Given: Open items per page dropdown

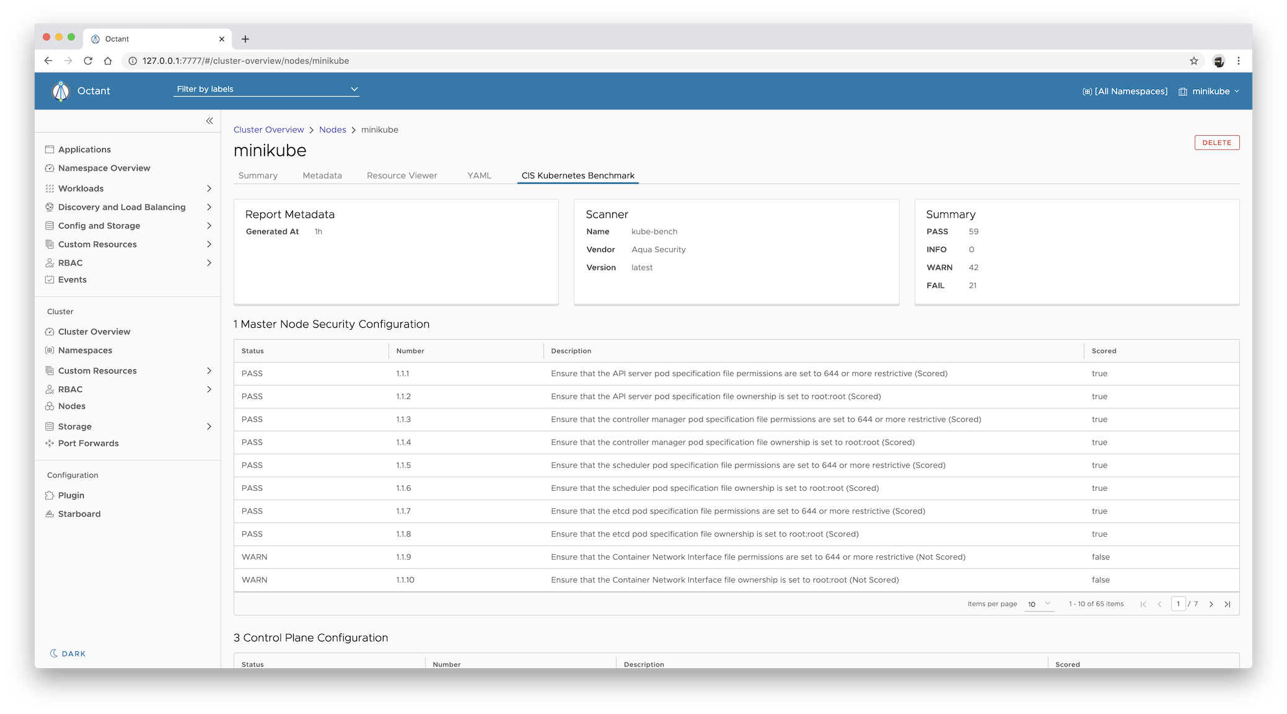Looking at the screenshot, I should 1039,604.
